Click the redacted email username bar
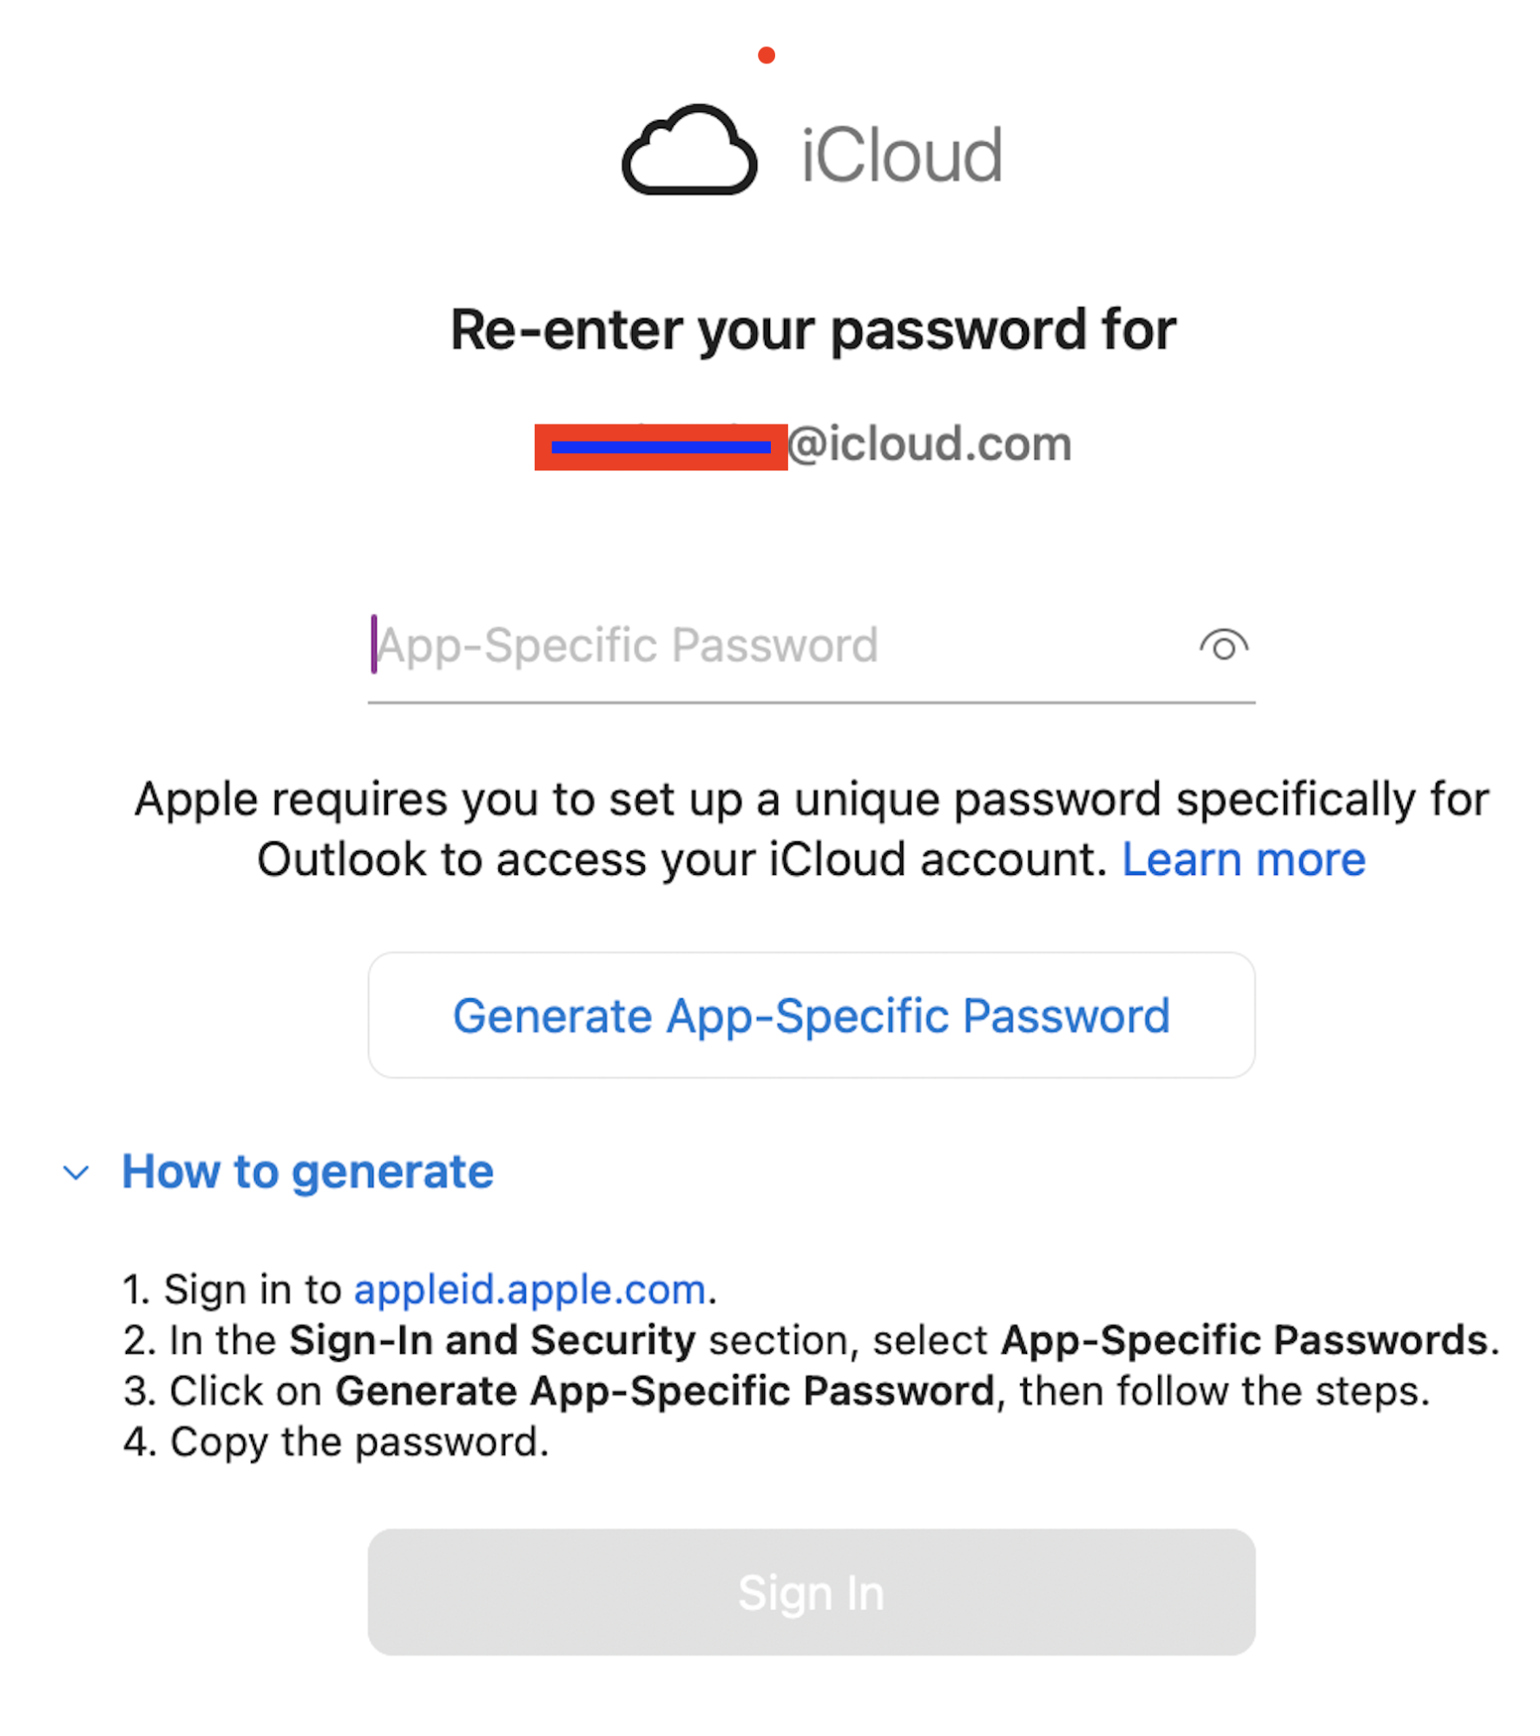 coord(661,447)
